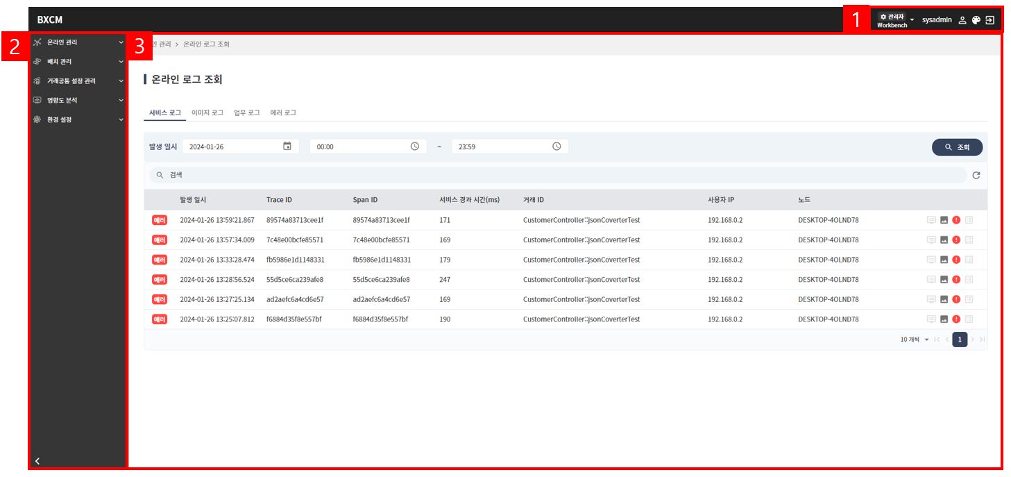Screen dimensions: 1011x477
Task: Click clock icon in the 23:59 end time field
Action: (x=557, y=147)
